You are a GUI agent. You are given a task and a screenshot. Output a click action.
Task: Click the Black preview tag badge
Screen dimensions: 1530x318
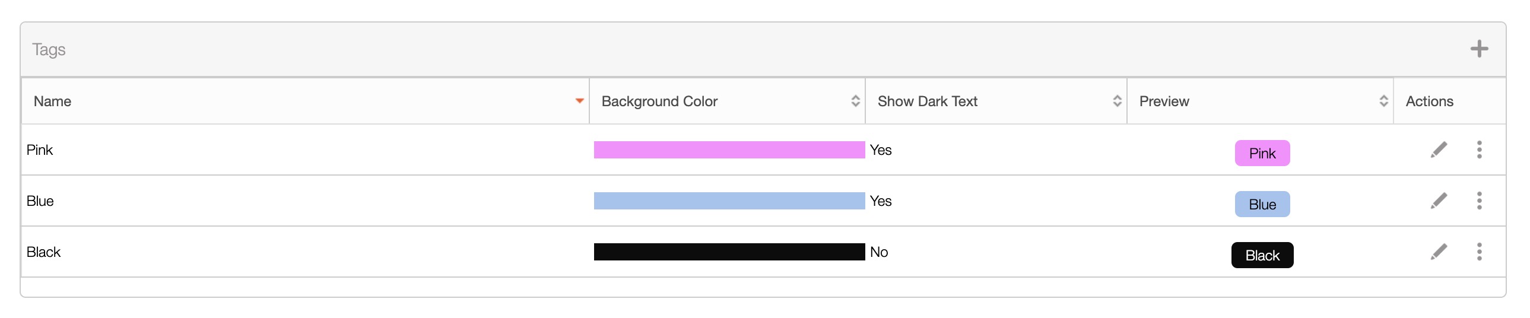[1262, 255]
